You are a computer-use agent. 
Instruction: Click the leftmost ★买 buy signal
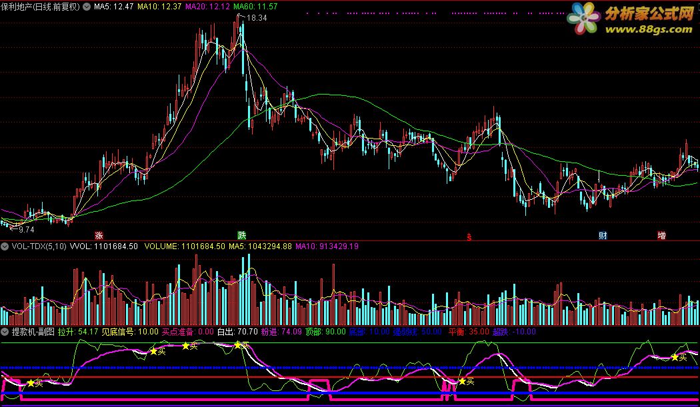(35, 383)
